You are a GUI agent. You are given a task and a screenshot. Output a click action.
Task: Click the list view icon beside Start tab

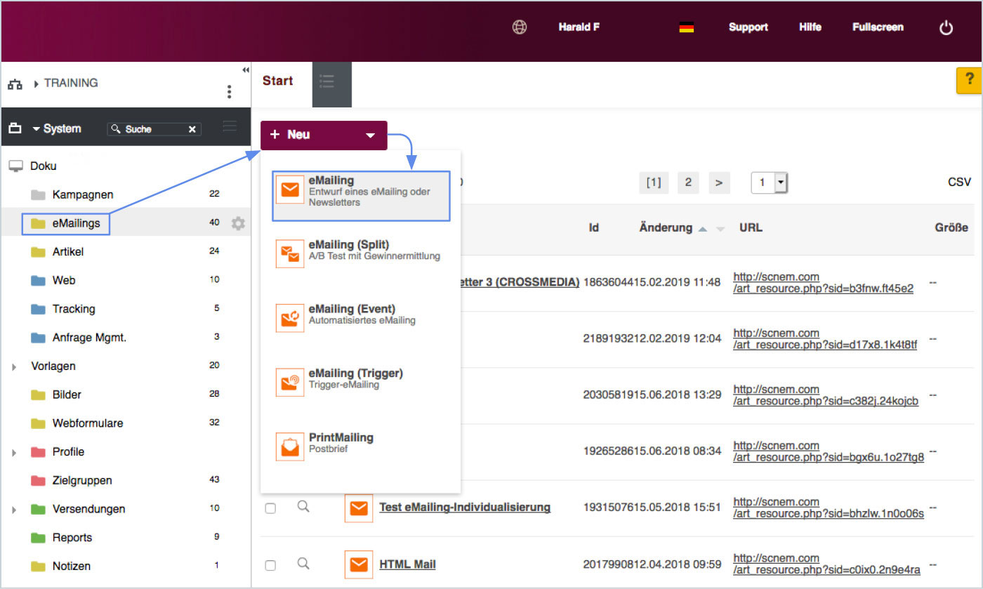click(x=327, y=81)
